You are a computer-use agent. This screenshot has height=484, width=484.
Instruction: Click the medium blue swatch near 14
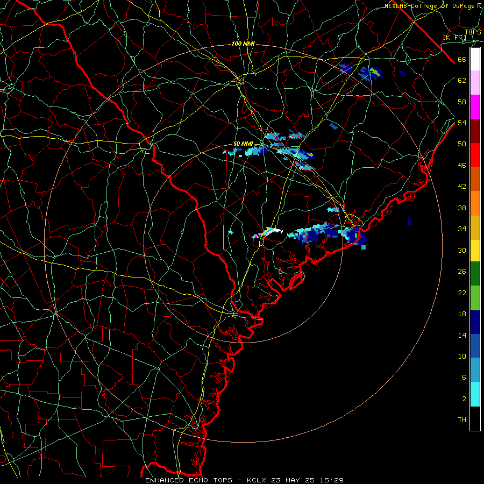[x=475, y=346]
